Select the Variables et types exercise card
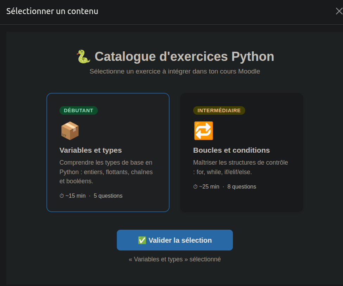This screenshot has width=343, height=286. pyautogui.click(x=108, y=152)
